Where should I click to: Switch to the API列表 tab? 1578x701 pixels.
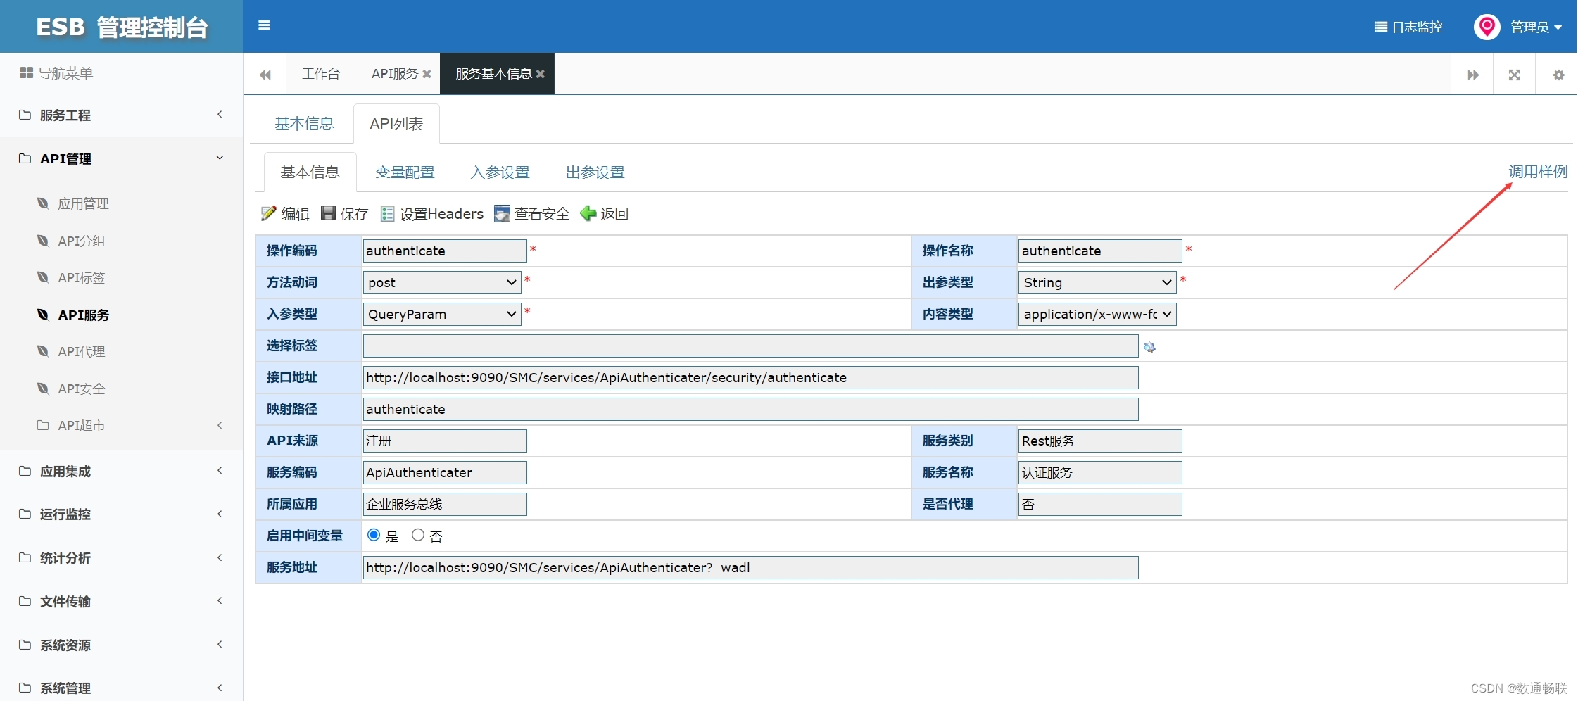[x=396, y=124]
